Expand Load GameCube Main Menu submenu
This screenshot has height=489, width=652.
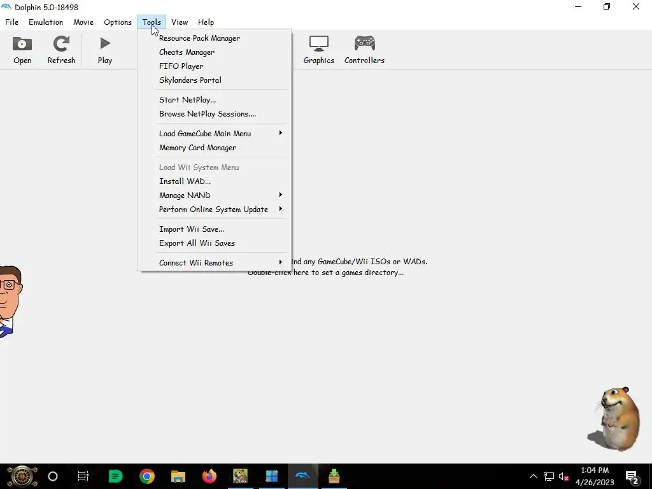pos(215,134)
